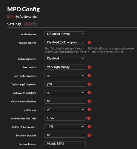Click Audio buffer size info icon

[x=89, y=118]
